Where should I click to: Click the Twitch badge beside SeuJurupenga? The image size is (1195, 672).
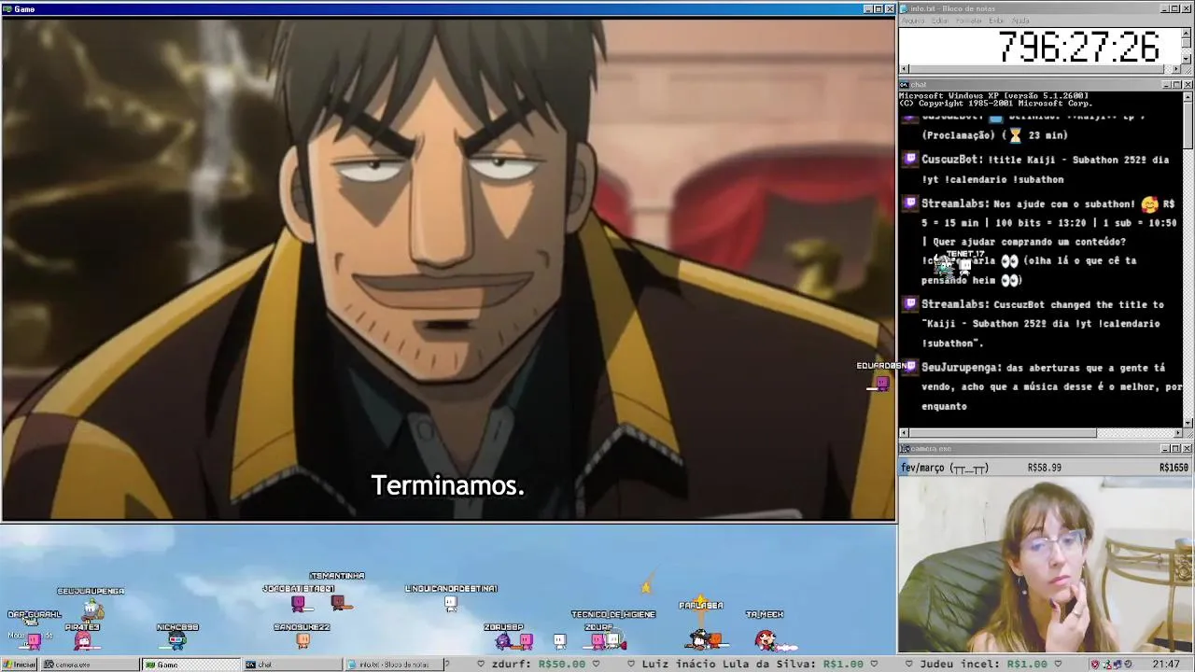pyautogui.click(x=910, y=368)
